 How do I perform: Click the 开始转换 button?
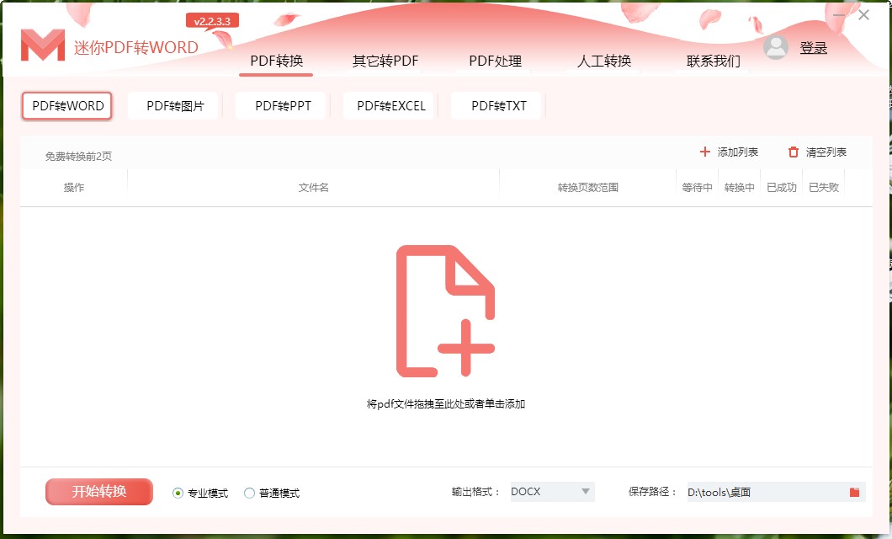98,492
